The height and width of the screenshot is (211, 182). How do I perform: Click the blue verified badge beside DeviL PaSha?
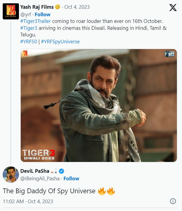(61, 171)
